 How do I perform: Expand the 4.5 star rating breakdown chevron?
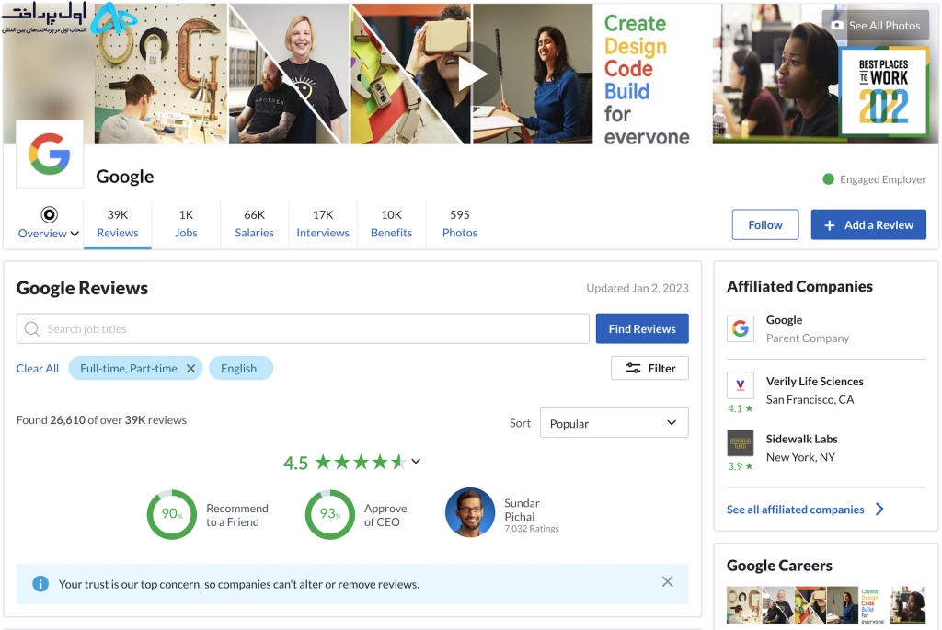coord(416,462)
